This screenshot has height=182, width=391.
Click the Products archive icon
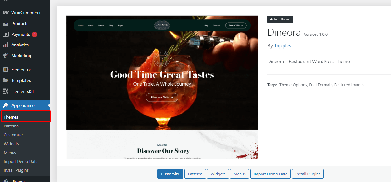pyautogui.click(x=6, y=24)
